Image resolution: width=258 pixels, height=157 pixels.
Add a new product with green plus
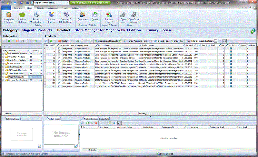coord(51,41)
